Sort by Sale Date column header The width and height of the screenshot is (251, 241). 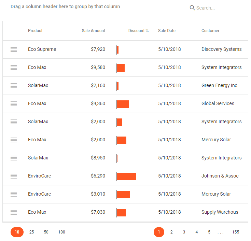coord(167,31)
